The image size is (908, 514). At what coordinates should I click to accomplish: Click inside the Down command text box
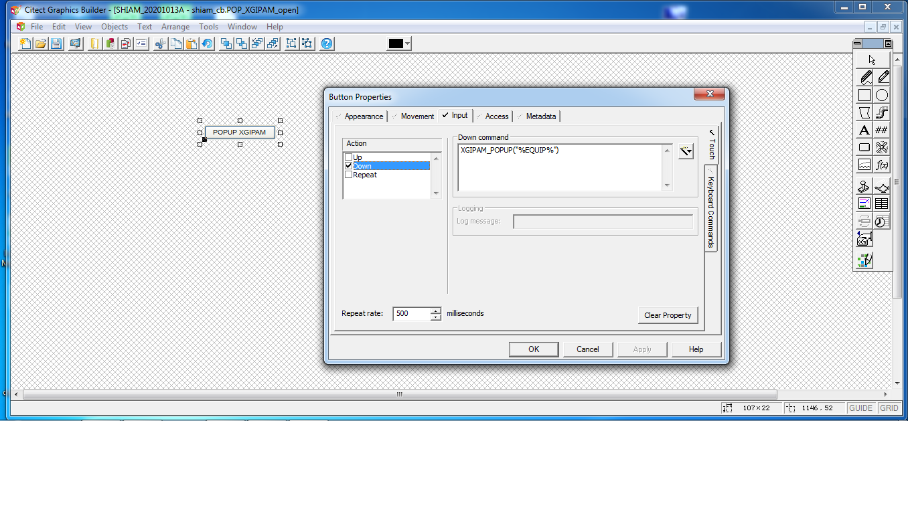click(561, 167)
